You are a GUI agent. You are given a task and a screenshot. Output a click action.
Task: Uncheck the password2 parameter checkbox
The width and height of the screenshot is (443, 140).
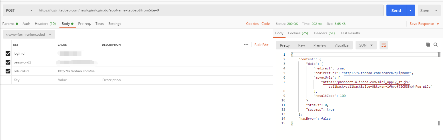[x=8, y=62]
